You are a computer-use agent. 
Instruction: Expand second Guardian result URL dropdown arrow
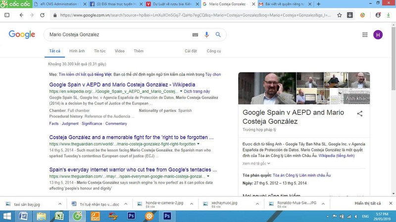coord(208,176)
